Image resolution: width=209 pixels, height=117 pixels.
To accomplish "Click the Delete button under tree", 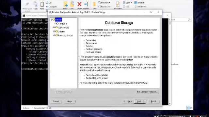I will point(68,92).
